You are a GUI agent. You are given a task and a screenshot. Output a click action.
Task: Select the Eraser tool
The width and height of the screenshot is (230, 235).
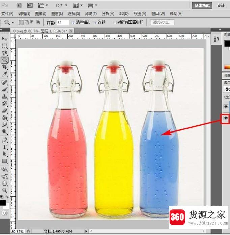(5, 111)
